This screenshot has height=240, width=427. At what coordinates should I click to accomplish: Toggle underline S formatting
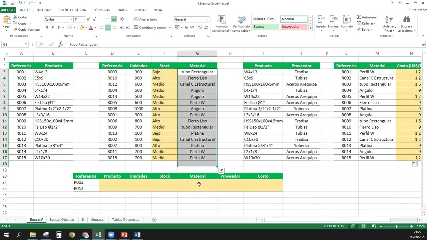click(x=58, y=28)
